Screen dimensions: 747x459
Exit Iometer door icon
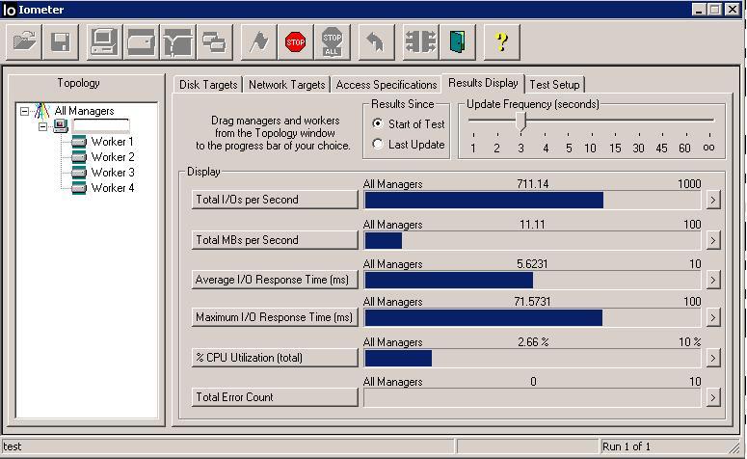click(457, 42)
